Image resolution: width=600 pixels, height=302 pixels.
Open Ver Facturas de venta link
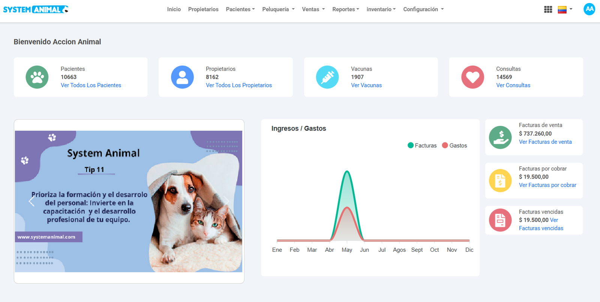[x=545, y=142]
